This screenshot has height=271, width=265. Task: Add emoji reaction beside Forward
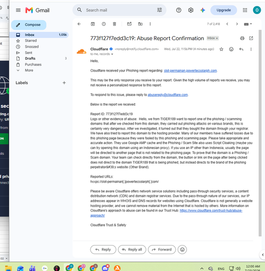(182, 249)
